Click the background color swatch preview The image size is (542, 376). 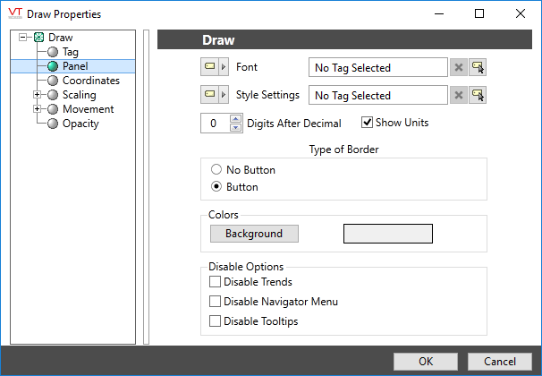(x=388, y=234)
